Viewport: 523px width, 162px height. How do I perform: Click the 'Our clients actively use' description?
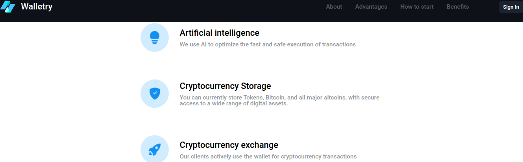(268, 156)
